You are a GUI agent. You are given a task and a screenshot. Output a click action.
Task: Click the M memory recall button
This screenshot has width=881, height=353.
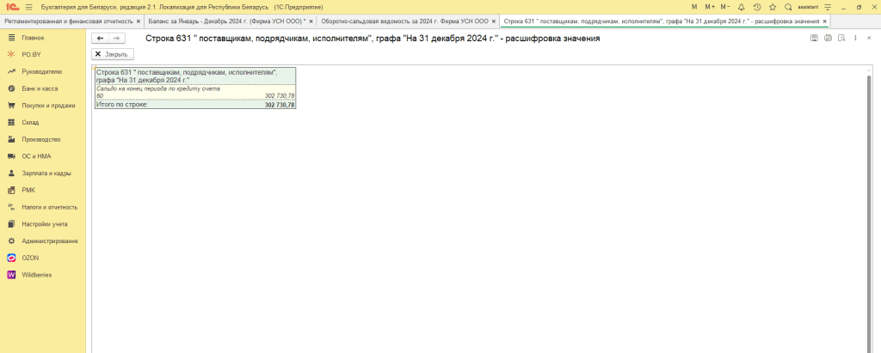coord(694,7)
